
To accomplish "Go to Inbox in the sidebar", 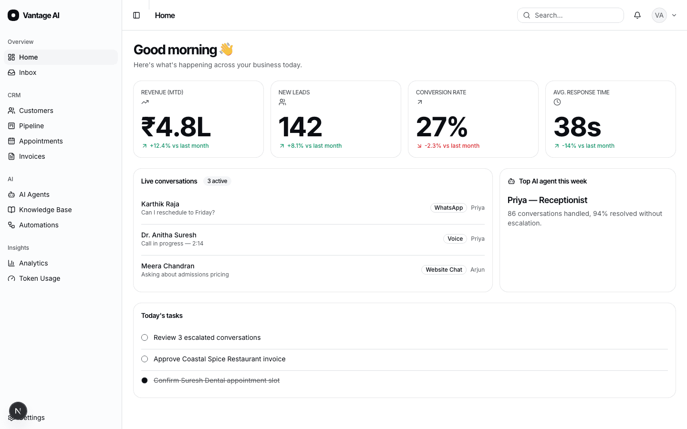I will 61,72.
